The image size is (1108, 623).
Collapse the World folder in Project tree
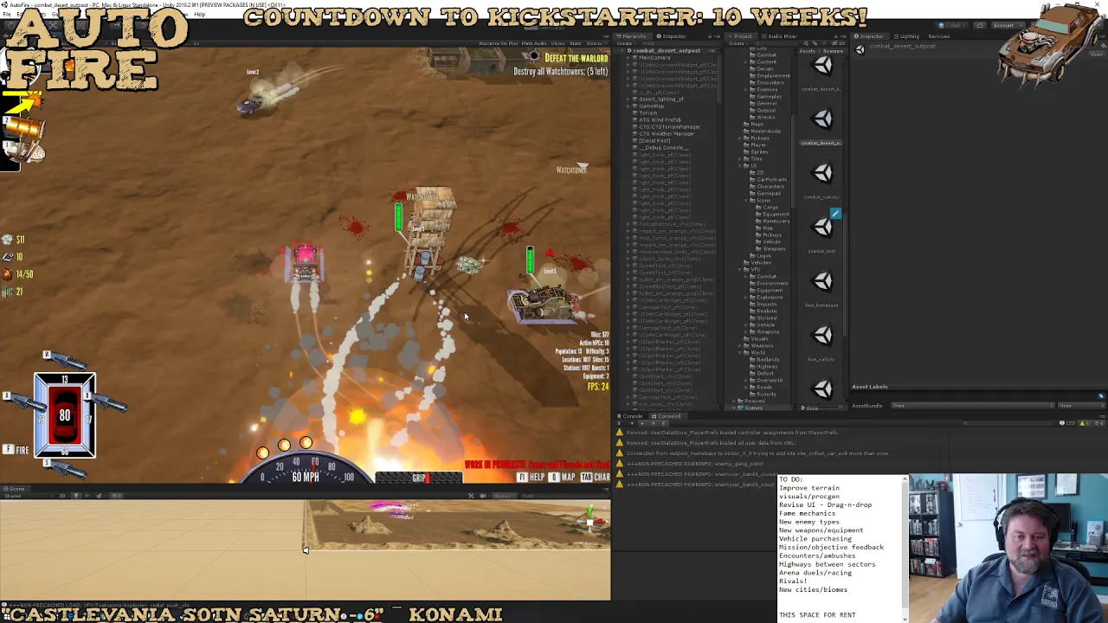pos(742,353)
